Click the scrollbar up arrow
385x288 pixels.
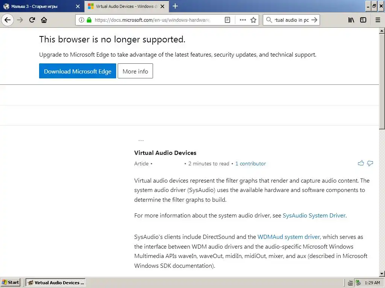click(382, 31)
